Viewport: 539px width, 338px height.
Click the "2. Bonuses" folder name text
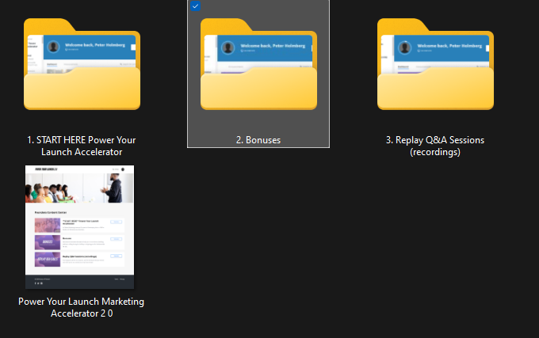click(258, 140)
